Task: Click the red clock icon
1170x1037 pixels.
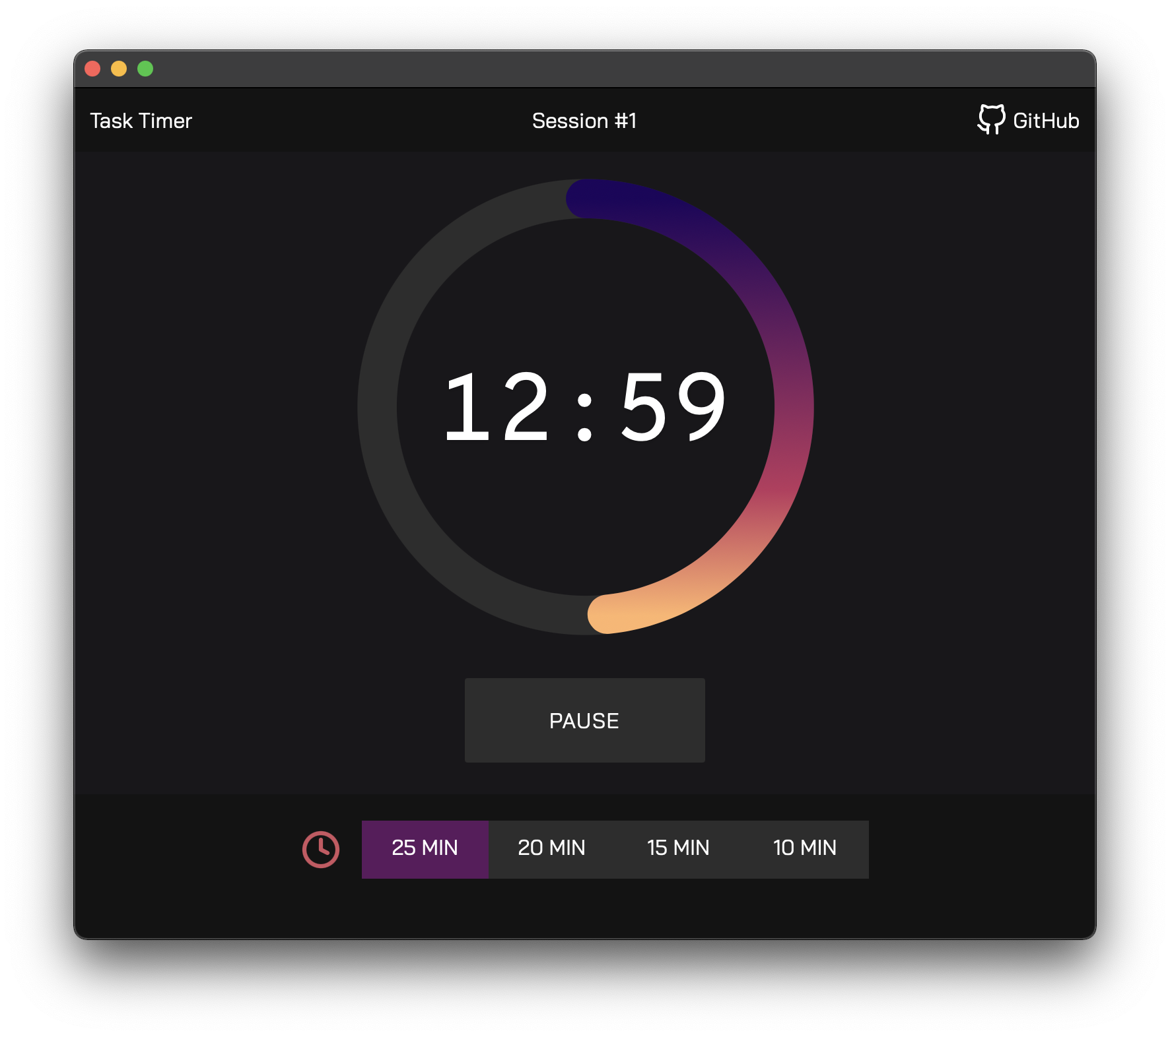Action: (321, 849)
